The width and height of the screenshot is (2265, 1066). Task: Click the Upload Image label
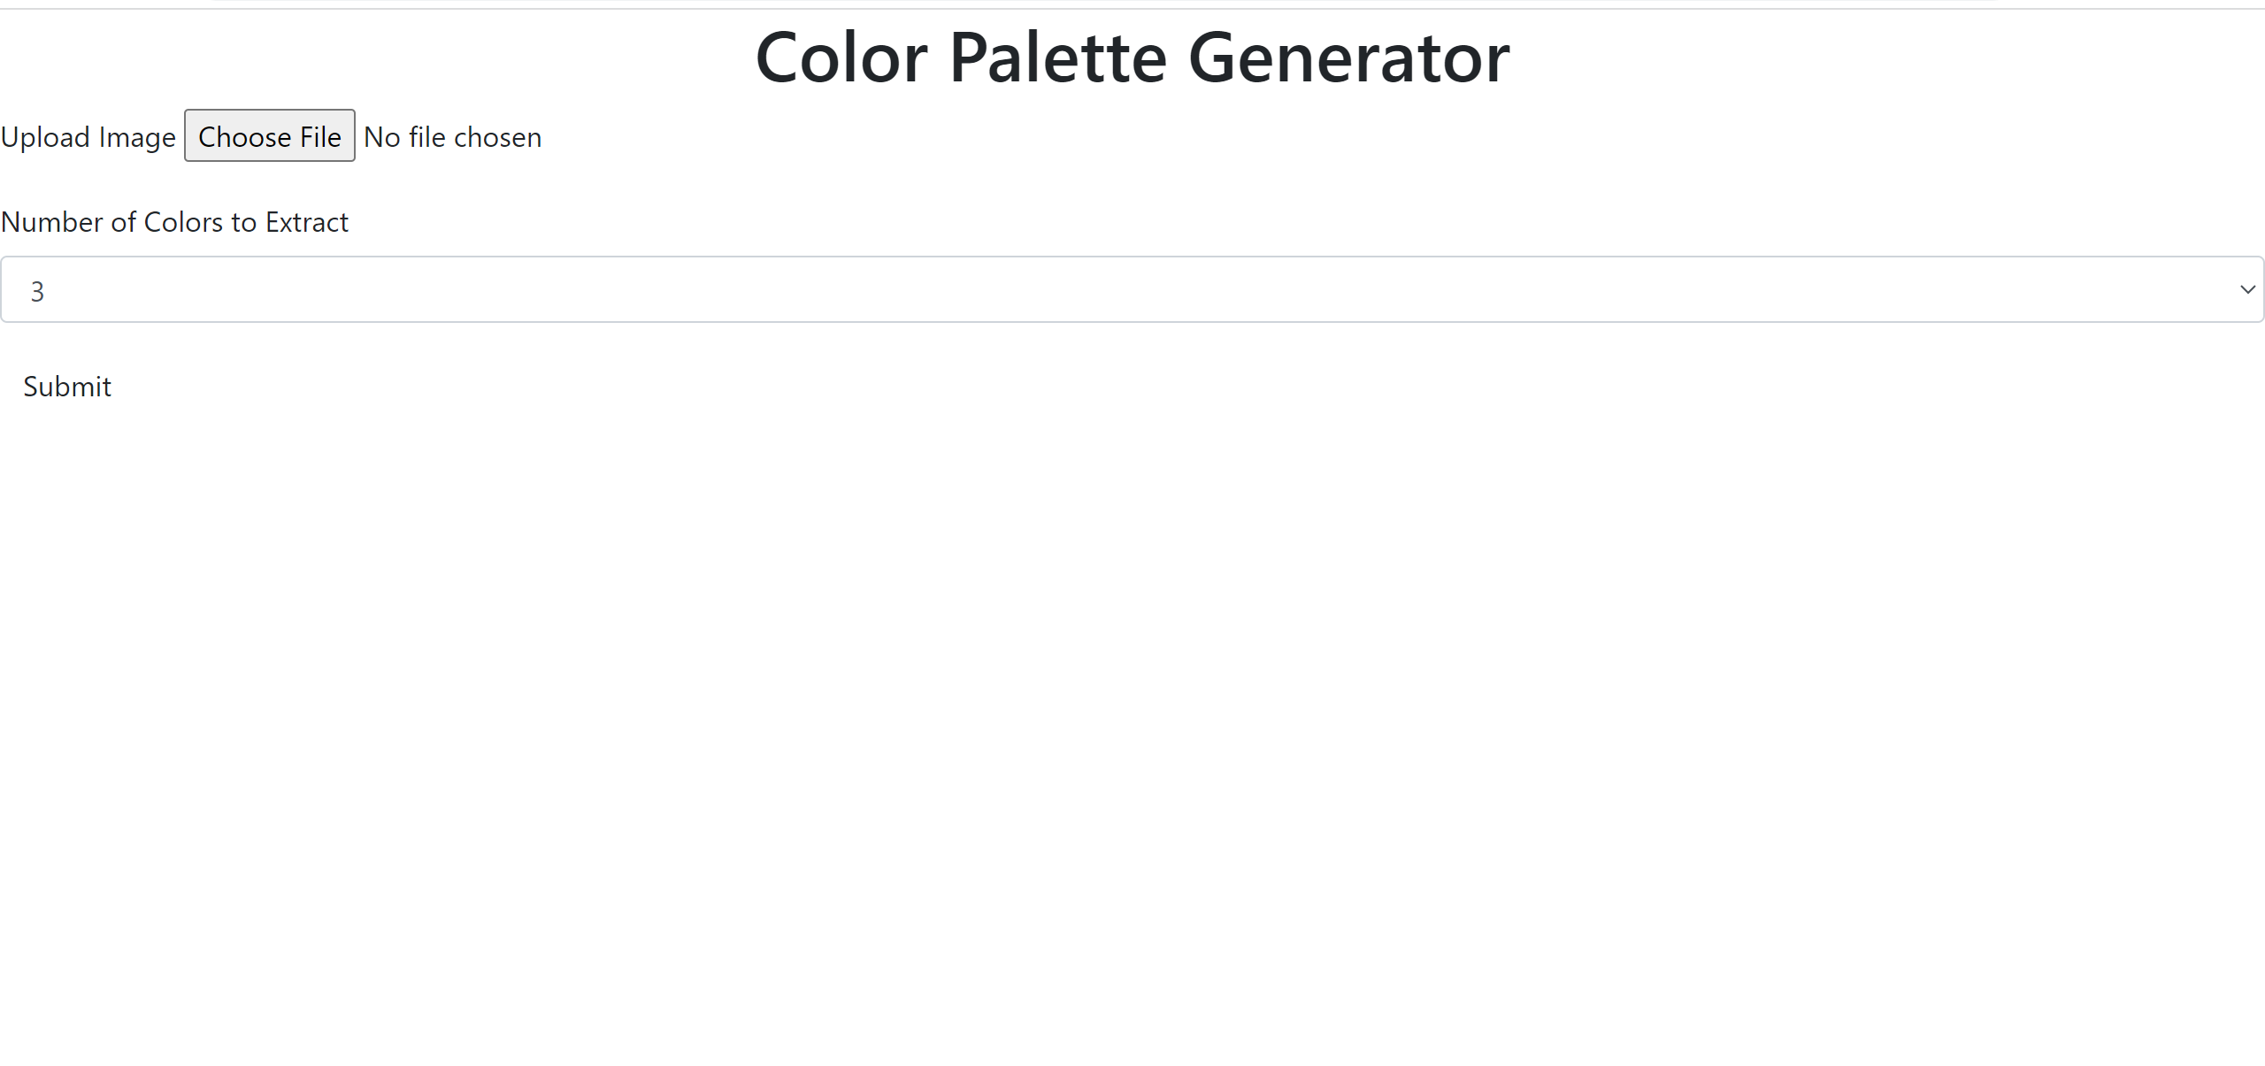pos(88,136)
